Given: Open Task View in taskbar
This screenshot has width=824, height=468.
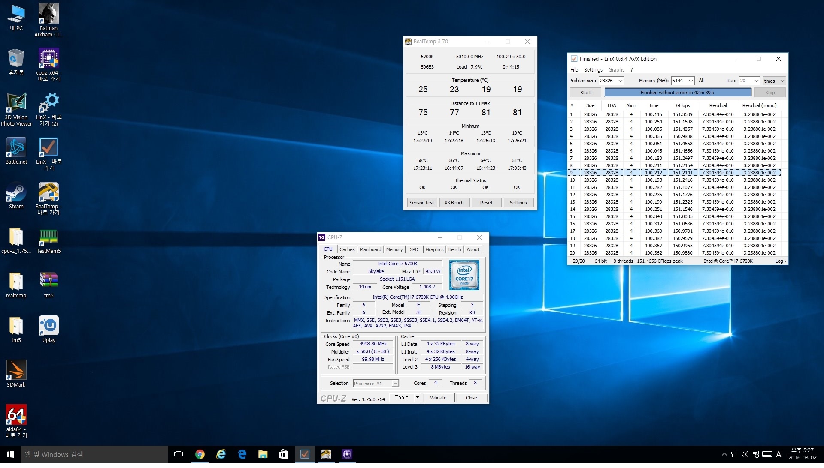Looking at the screenshot, I should coord(179,454).
